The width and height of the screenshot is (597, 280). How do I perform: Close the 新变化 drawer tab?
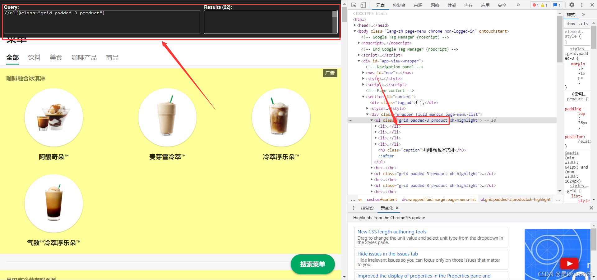[x=397, y=208]
